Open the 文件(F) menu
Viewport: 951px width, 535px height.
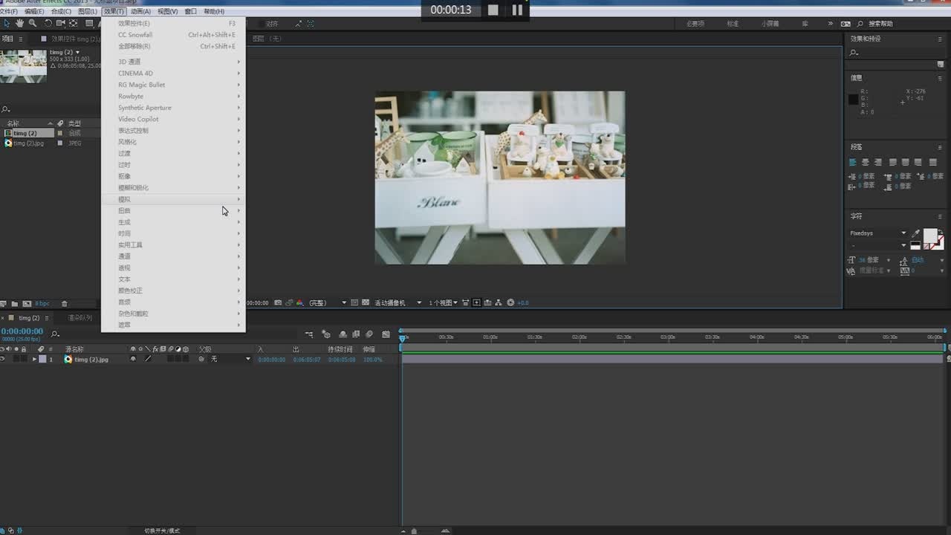pos(10,11)
